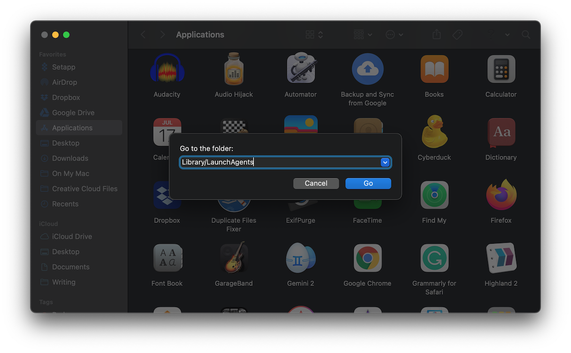Viewport: 571px width, 353px height.
Task: Select the Find My app icon
Action: pyautogui.click(x=434, y=195)
